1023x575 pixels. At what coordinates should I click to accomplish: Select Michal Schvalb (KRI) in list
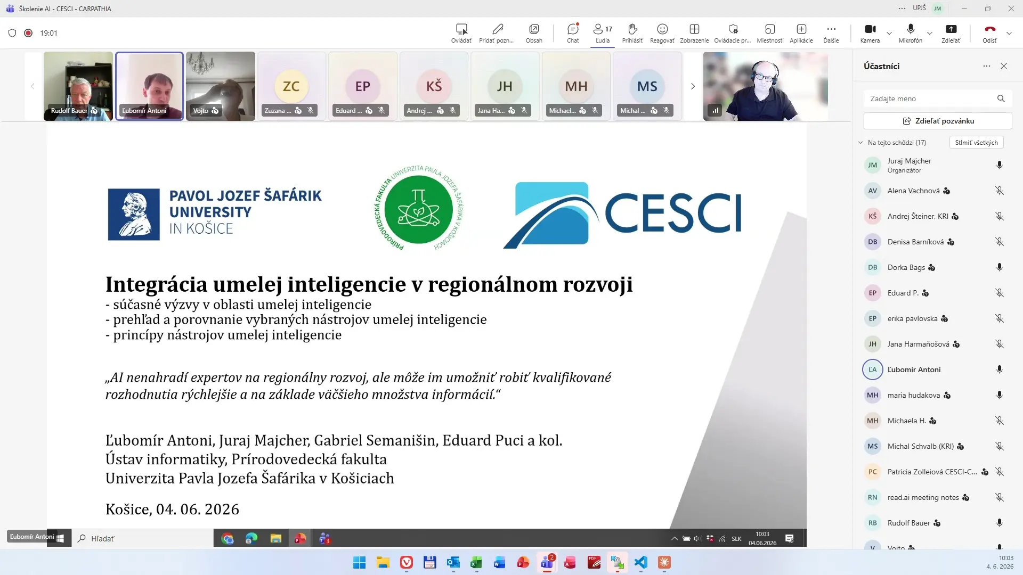[x=937, y=446]
